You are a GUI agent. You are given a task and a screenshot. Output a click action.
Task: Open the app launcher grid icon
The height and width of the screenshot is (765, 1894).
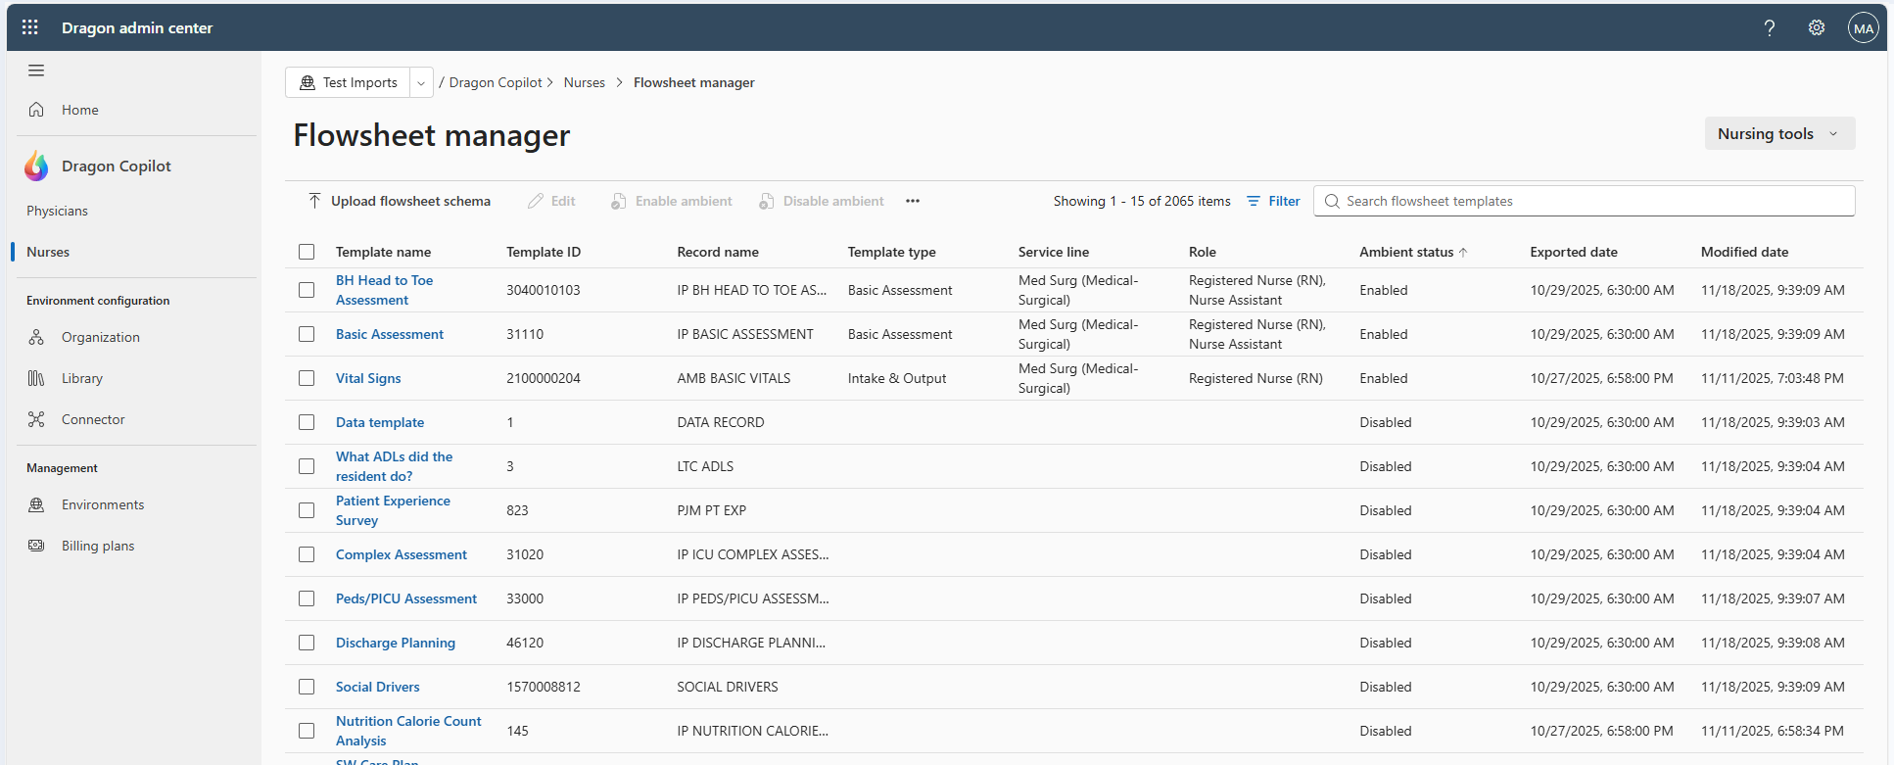click(x=30, y=27)
